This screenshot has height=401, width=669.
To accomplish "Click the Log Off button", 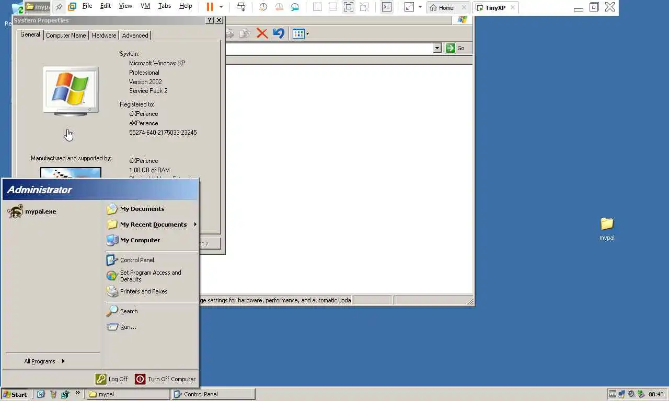I will coord(111,379).
